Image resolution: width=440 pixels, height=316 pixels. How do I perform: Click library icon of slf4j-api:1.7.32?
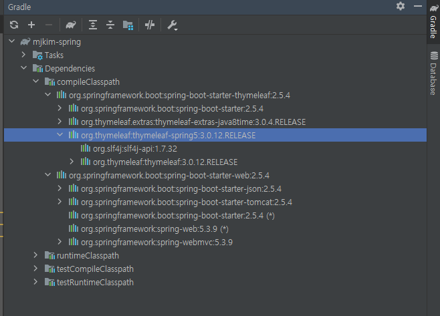(86, 148)
